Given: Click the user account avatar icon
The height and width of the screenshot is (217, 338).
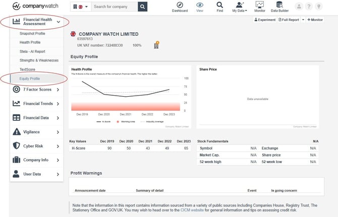Looking at the screenshot, I should [x=299, y=7].
